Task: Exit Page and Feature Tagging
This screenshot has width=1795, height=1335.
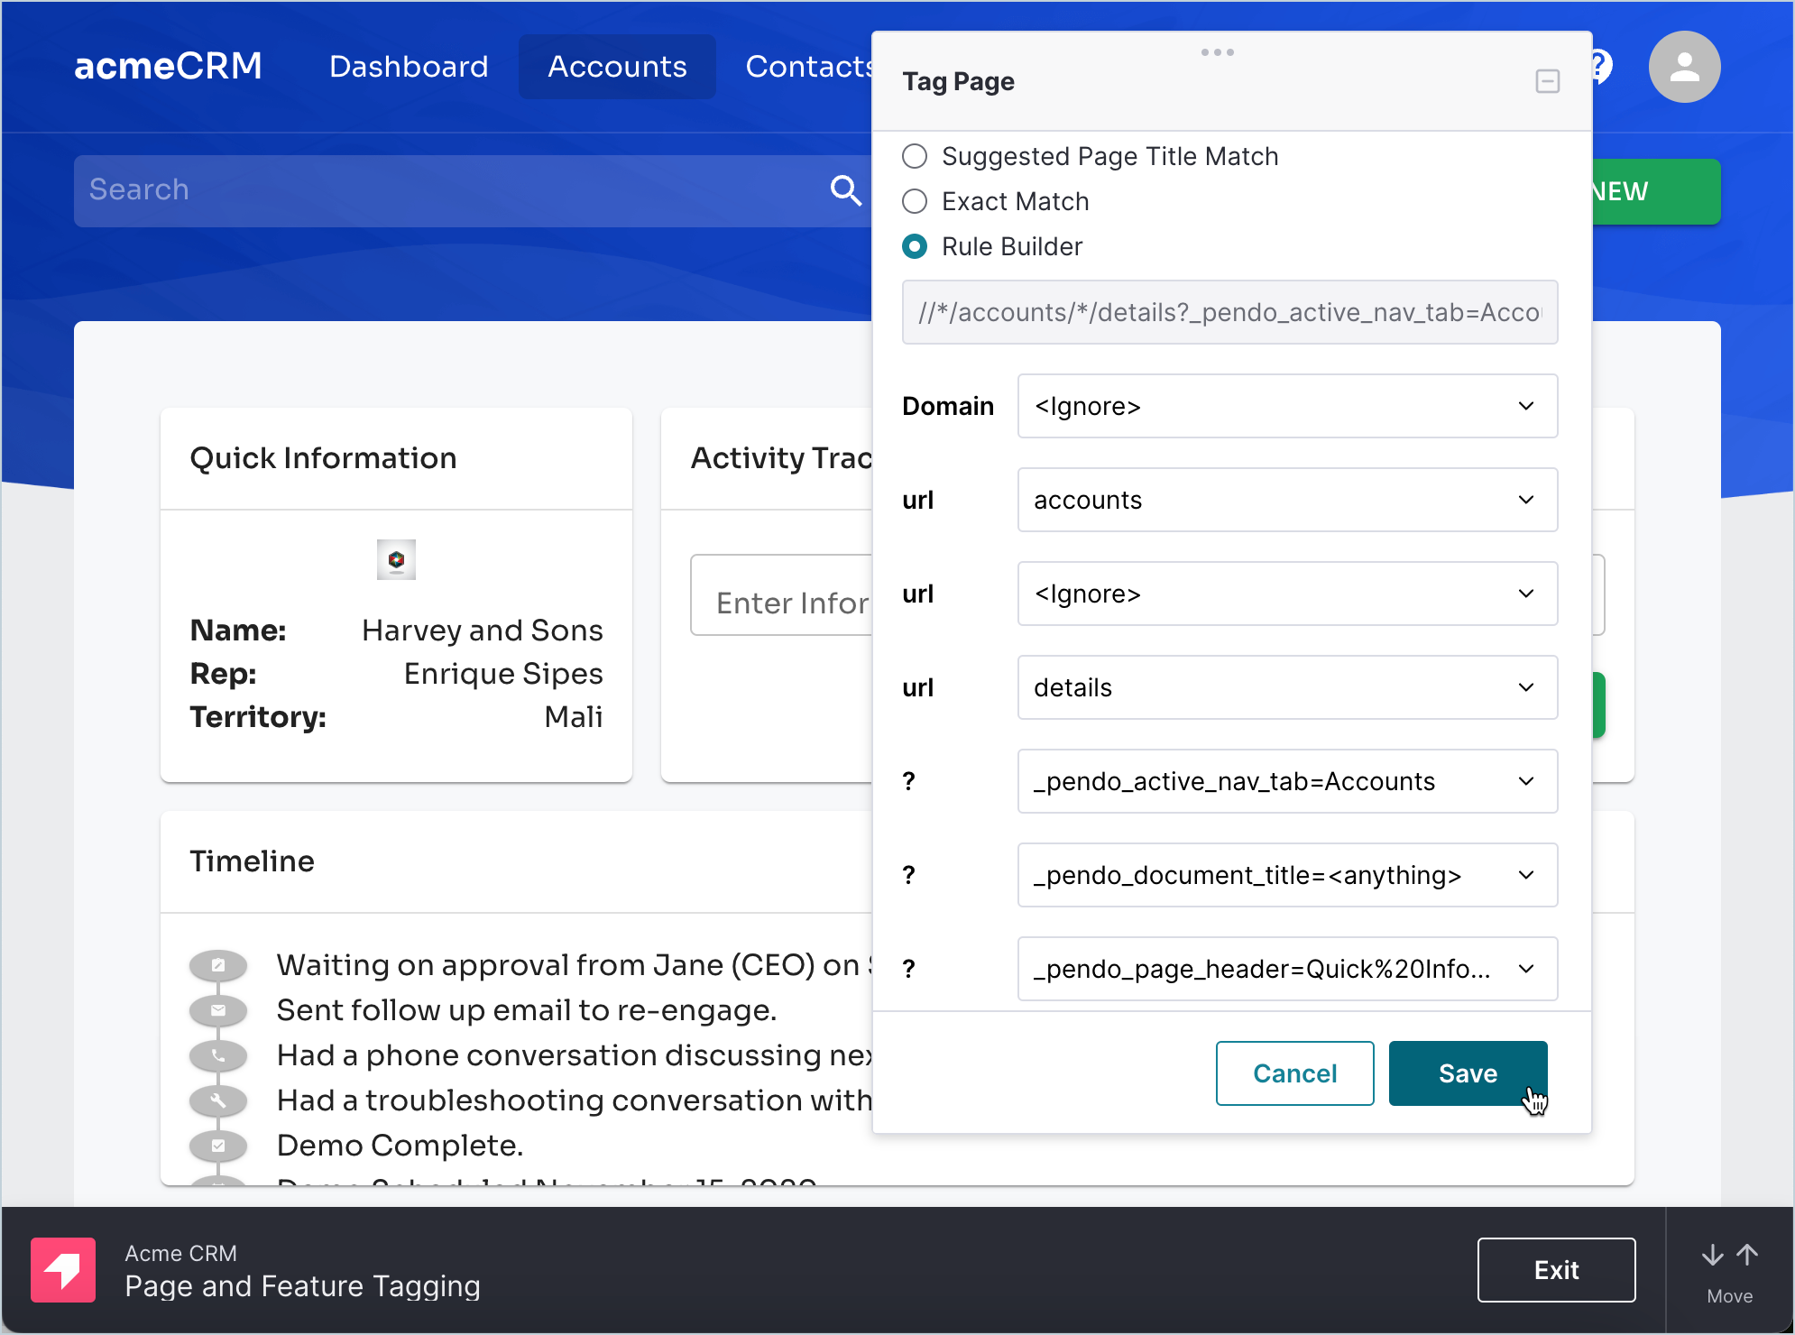Action: [1555, 1270]
